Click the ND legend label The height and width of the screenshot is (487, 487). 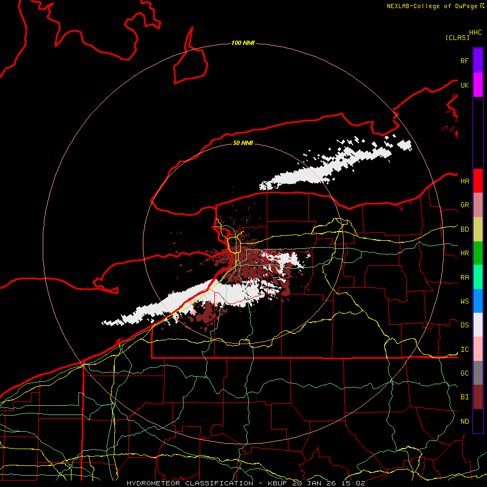464,422
